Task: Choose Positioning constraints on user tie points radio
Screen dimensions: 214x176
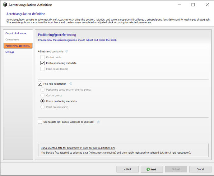Action: point(42,89)
